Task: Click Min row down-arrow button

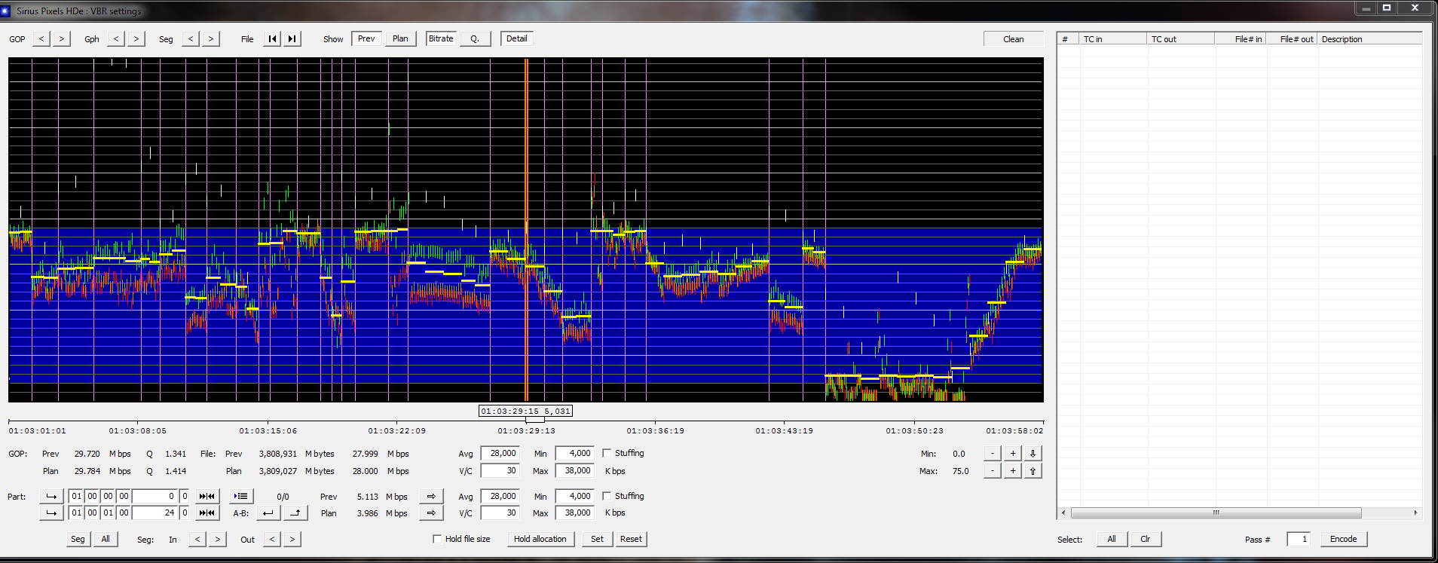Action: tap(1033, 454)
